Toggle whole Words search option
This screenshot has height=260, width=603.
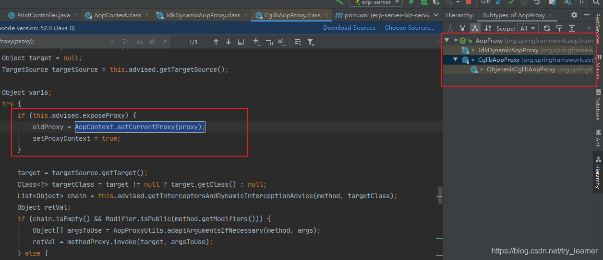152,42
